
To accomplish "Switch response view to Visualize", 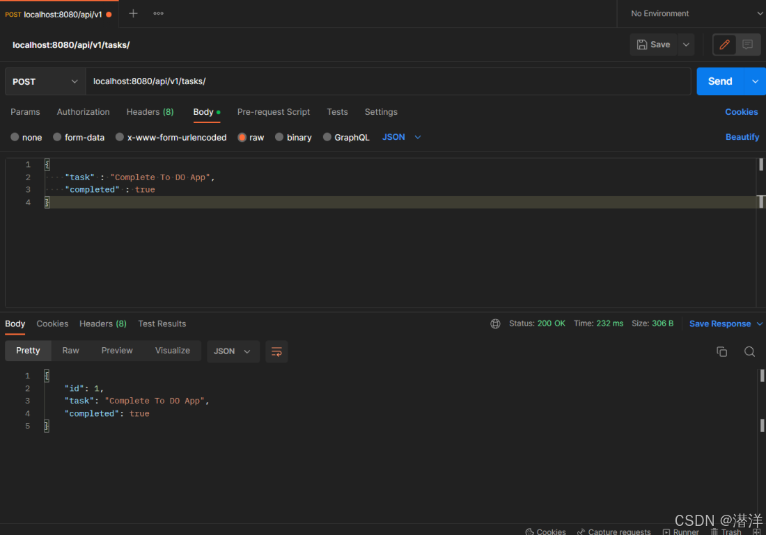I will [173, 351].
